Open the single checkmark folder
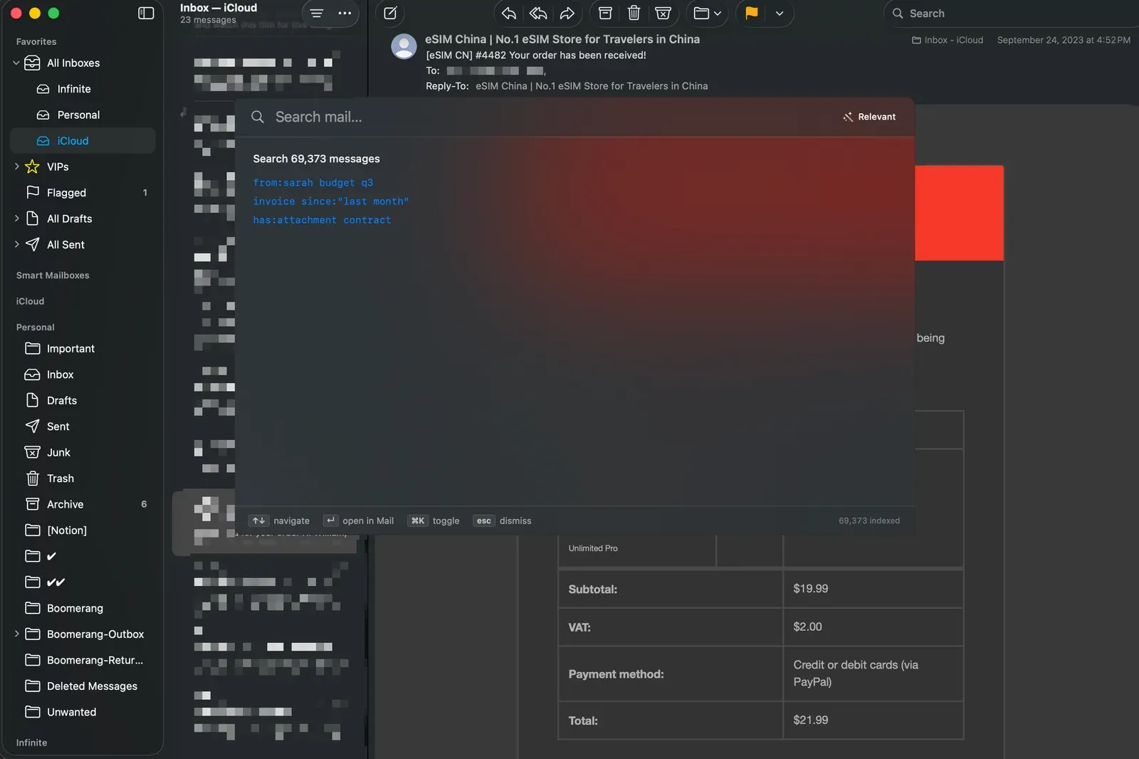 (83, 556)
